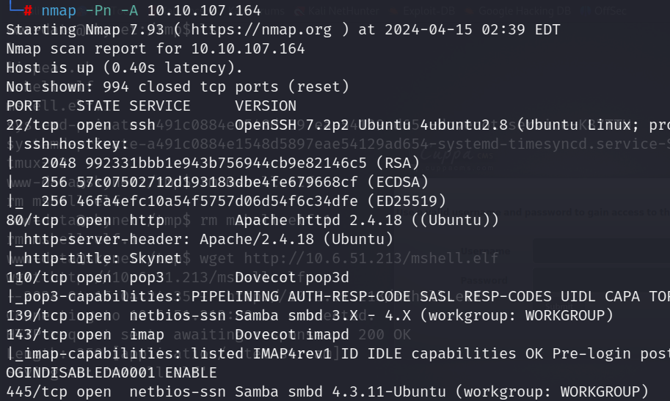
Task: Select the 10.10.107.164 target in the command line
Action: 204,10
